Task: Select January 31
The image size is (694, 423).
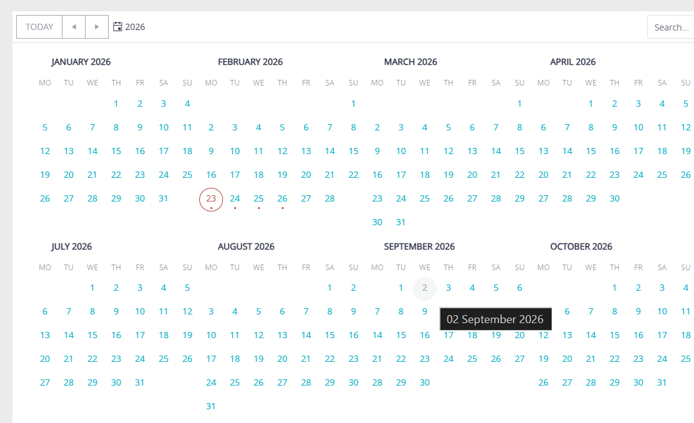Action: coord(163,199)
